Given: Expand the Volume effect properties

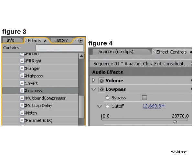Looking at the screenshot, I should click(x=94, y=80).
